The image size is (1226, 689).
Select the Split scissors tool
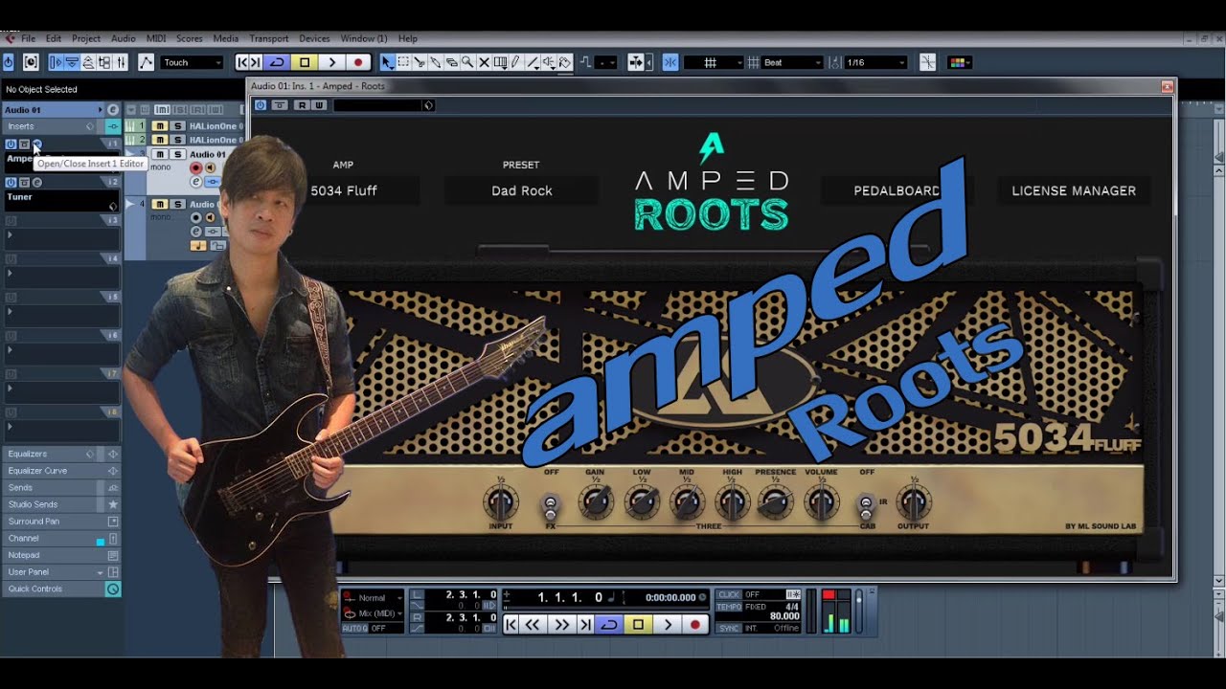pyautogui.click(x=420, y=62)
